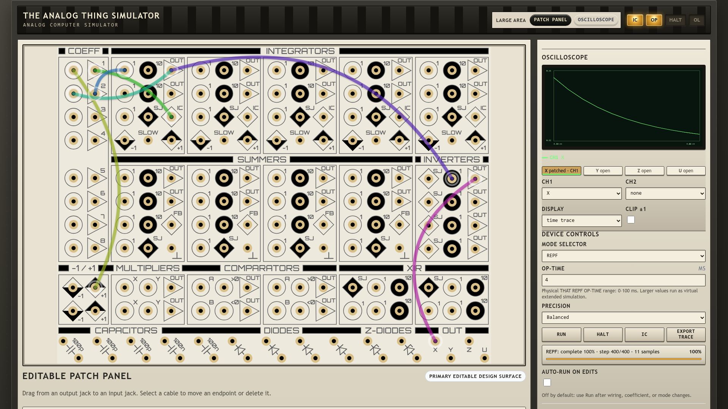Click the IC device control button
Viewport: 728px width, 409px height.
(x=645, y=334)
